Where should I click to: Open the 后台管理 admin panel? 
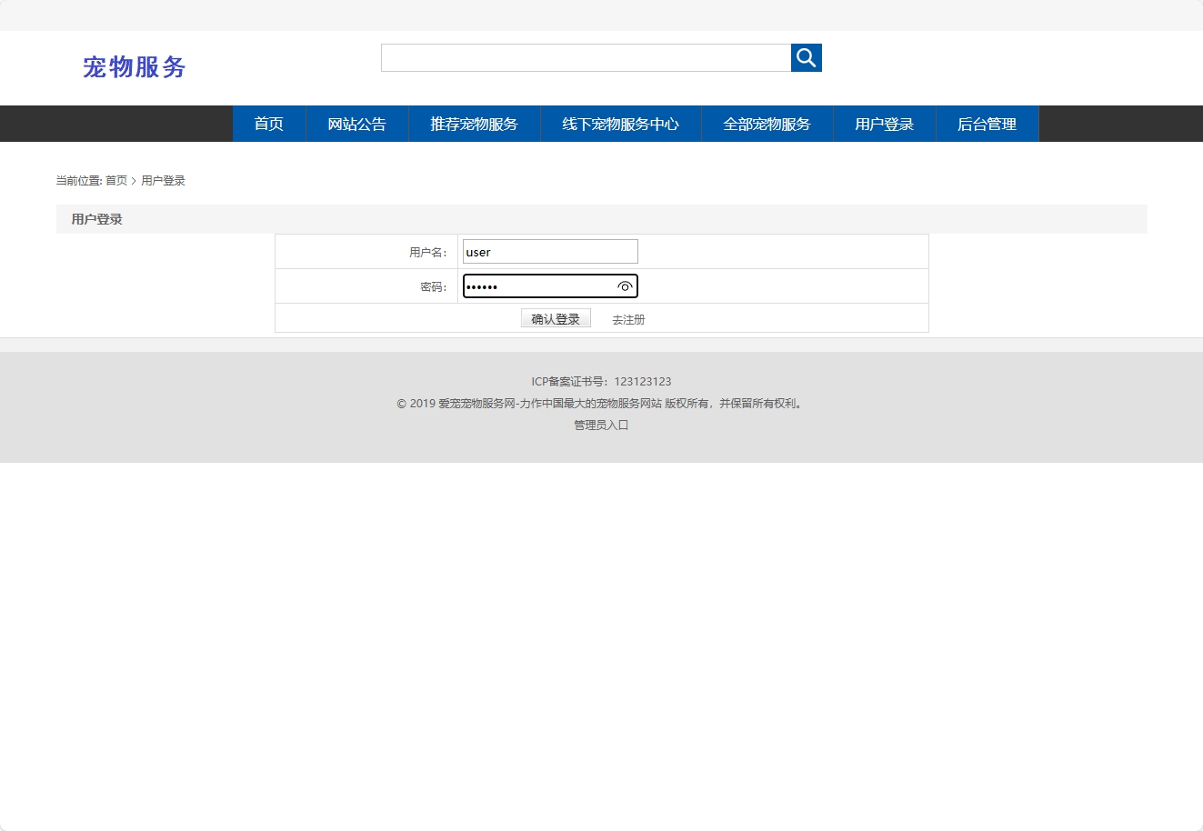tap(987, 124)
